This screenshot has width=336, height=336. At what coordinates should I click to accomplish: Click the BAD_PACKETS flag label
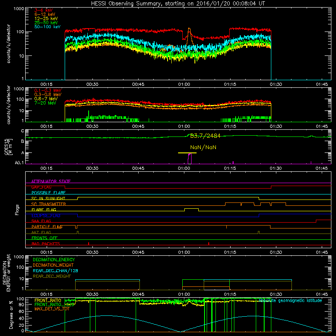click(x=46, y=244)
